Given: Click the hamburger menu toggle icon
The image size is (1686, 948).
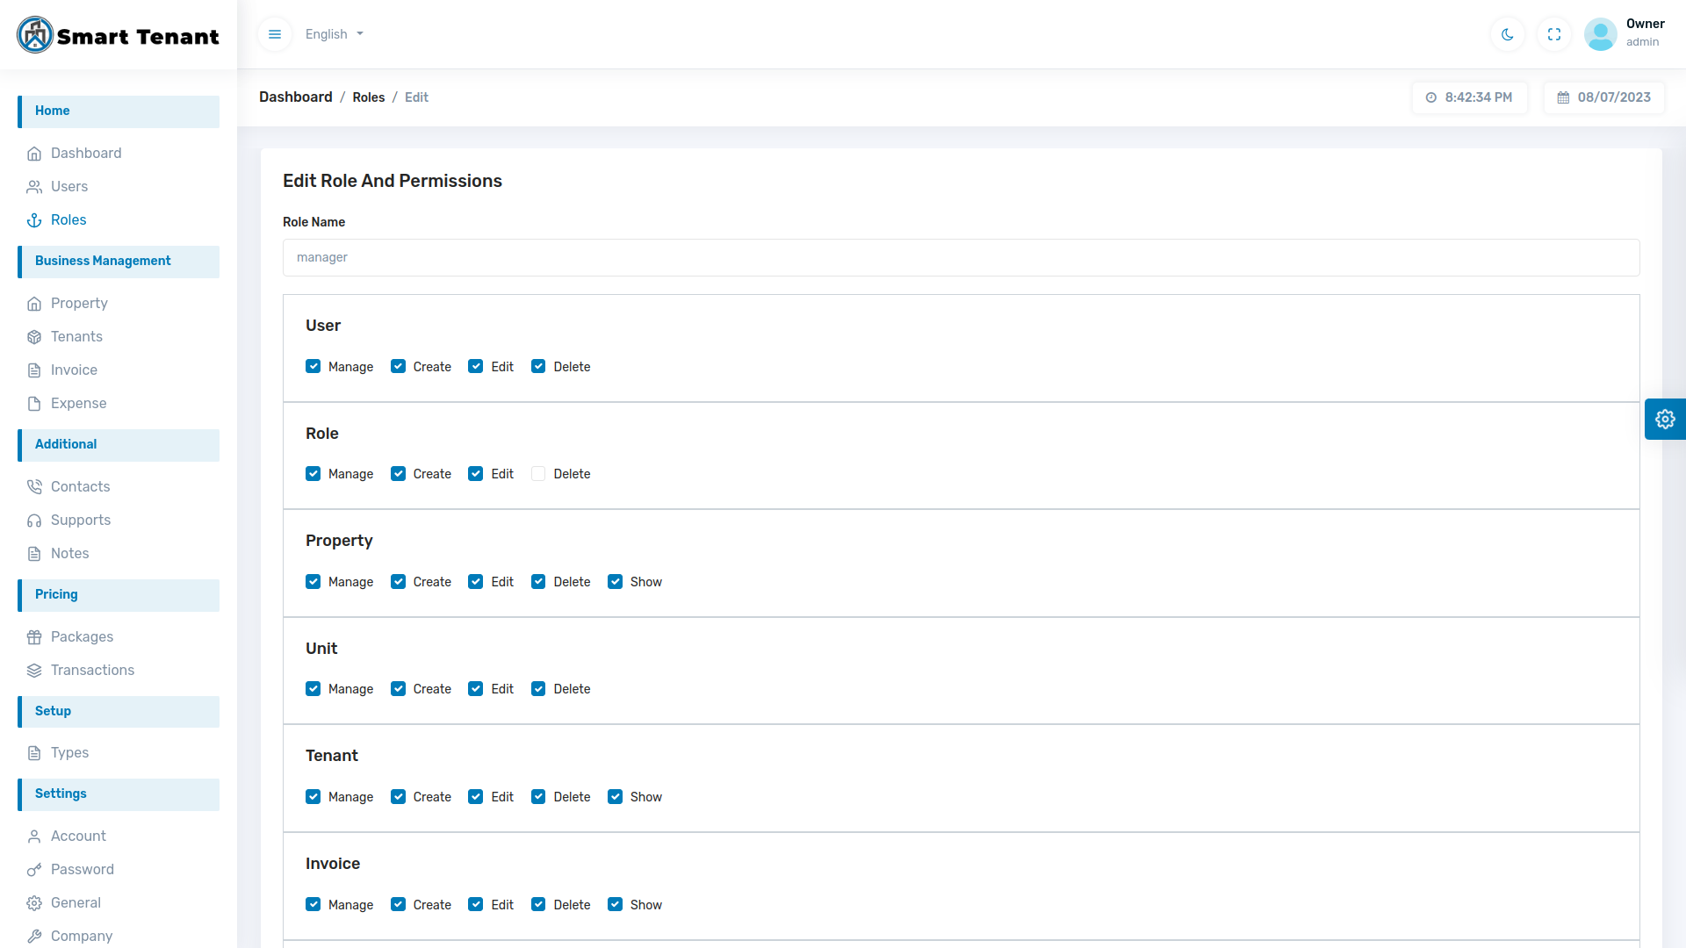Looking at the screenshot, I should [x=275, y=34].
